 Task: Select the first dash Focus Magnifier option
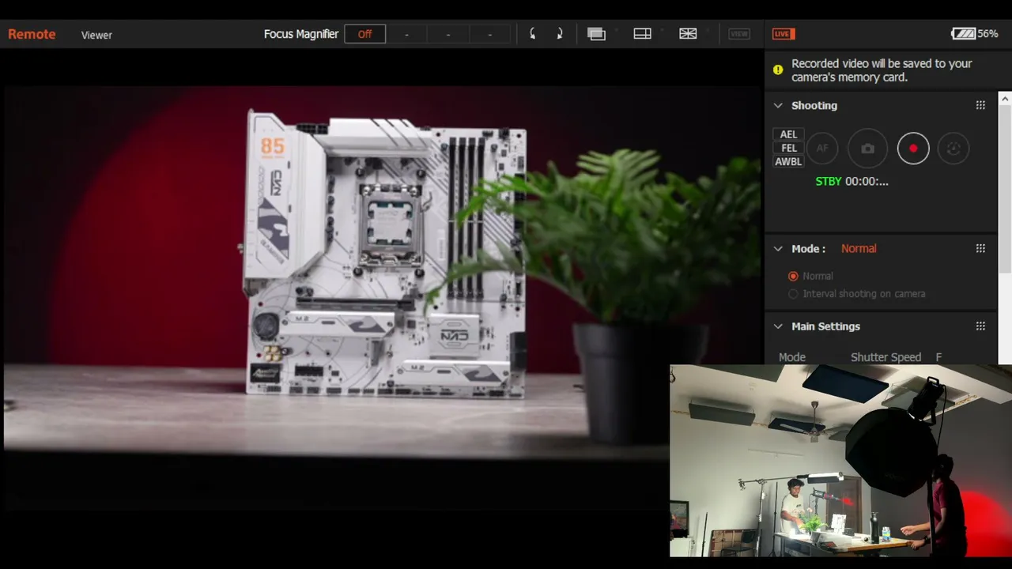pyautogui.click(x=406, y=34)
